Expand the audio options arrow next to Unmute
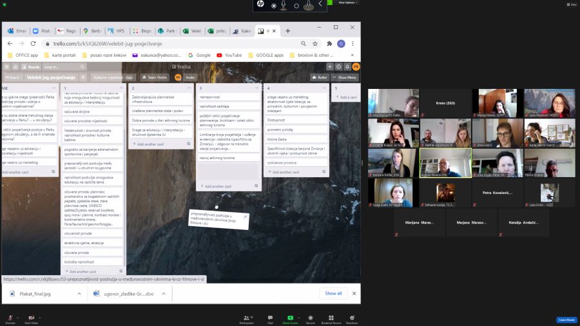Screen dimensions: 580x326 [18, 318]
